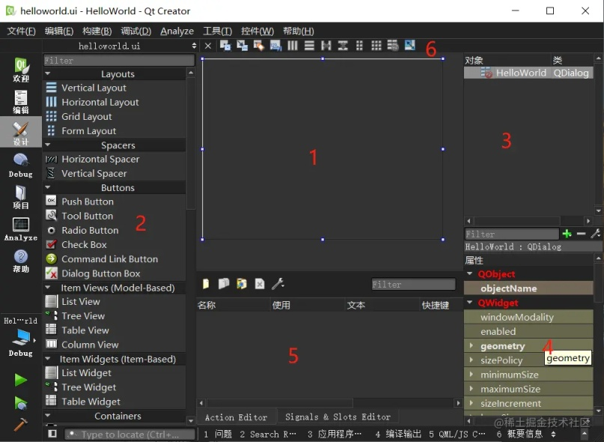Image resolution: width=604 pixels, height=442 pixels.
Task: Select Push Button in widget box
Action: (x=88, y=202)
